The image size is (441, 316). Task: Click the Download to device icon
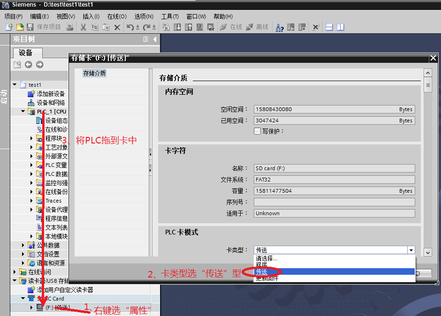coord(177,27)
